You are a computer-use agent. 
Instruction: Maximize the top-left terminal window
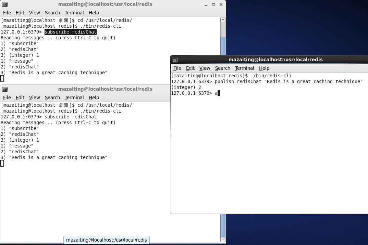coord(213,4)
